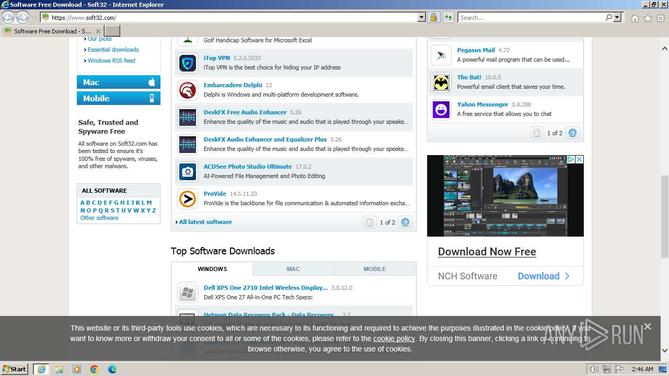Expand the address bar dropdown arrow
Viewport: 669px width, 376px height.
point(422,18)
